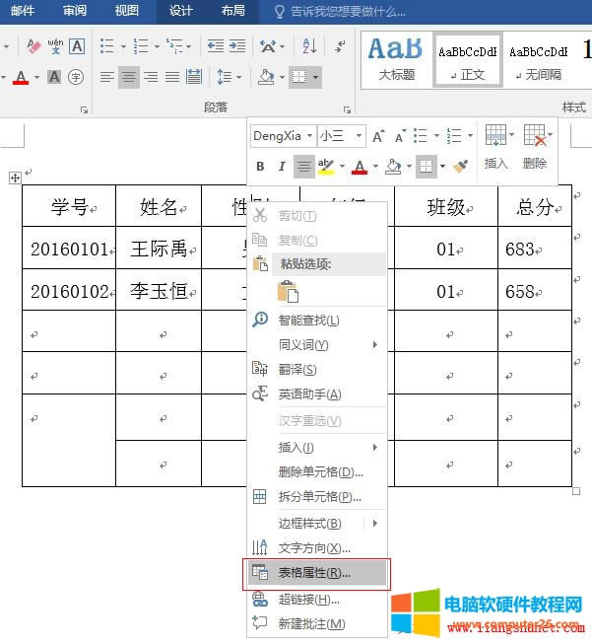Select the 大标题 style
The height and width of the screenshot is (644, 592).
397,60
